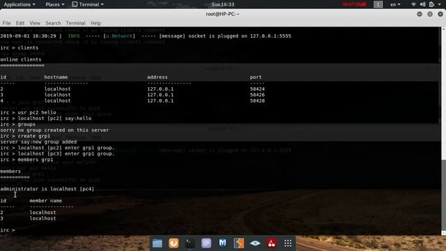Open the Sun 16:33 clock calendar
The height and width of the screenshot is (251, 446).
point(223,4)
